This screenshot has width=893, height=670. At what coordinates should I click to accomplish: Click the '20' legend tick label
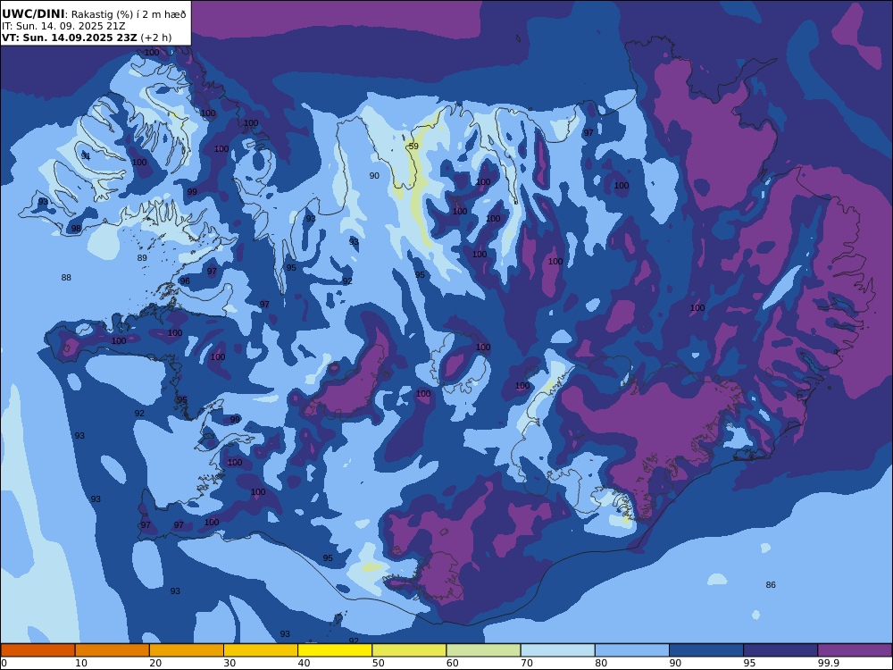click(x=155, y=663)
